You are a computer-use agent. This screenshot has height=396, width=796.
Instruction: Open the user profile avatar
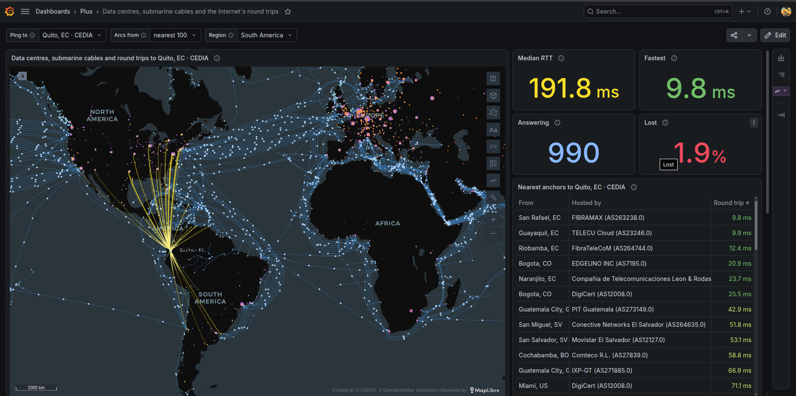coord(786,11)
